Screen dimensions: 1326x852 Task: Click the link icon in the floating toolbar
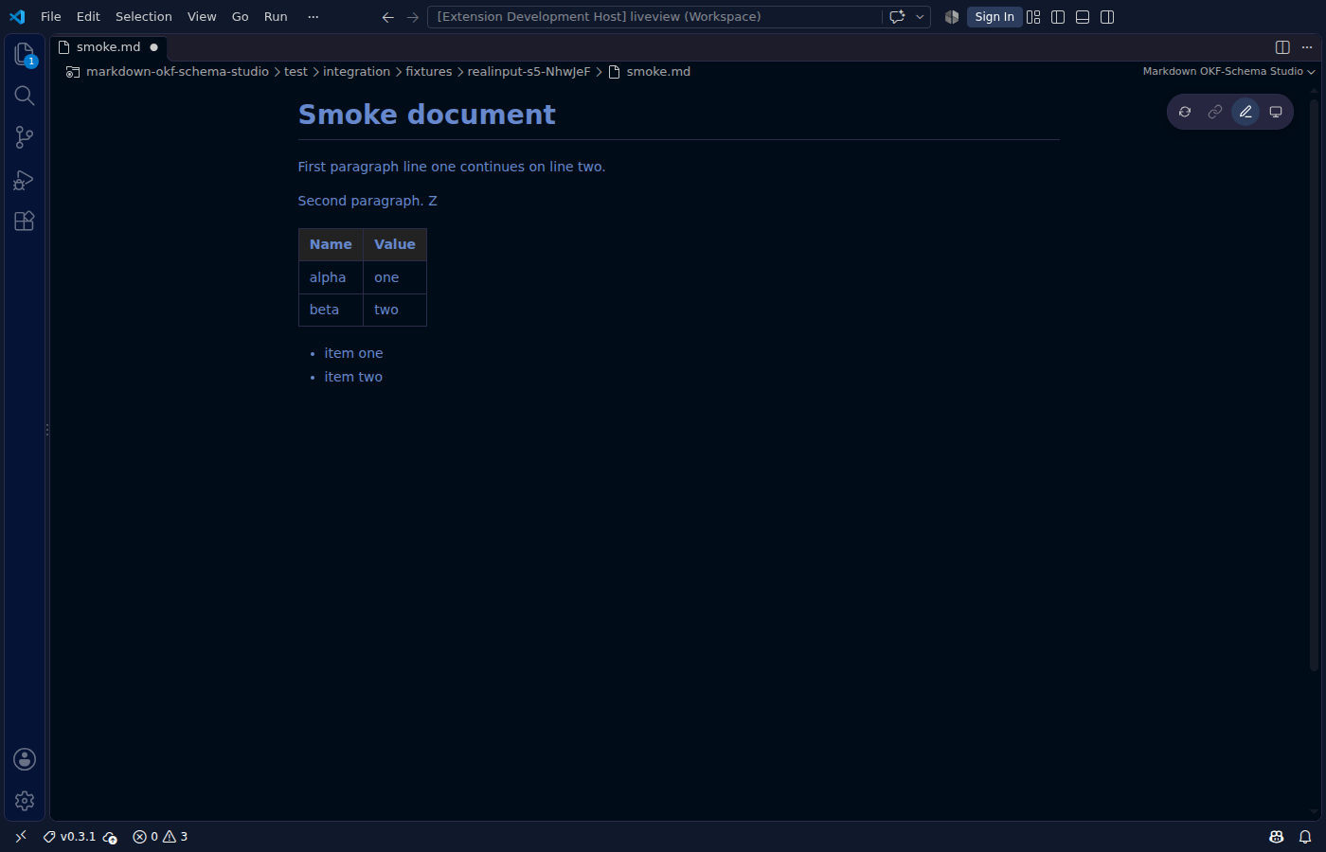coord(1215,112)
